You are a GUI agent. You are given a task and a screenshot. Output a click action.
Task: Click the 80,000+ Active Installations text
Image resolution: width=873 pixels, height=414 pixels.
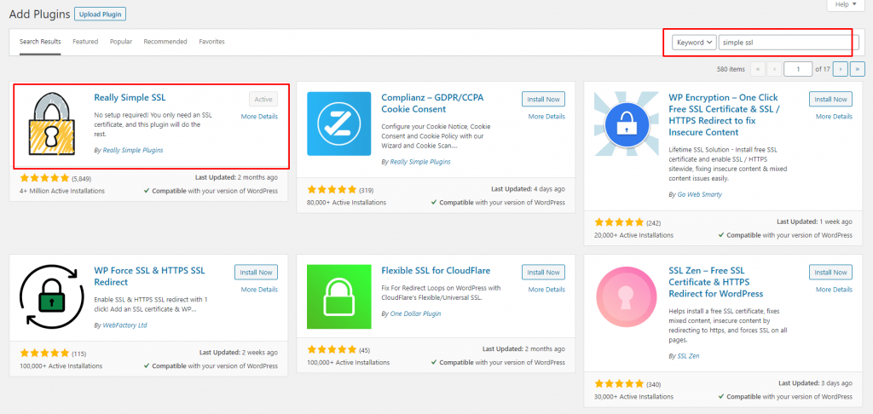coord(346,203)
